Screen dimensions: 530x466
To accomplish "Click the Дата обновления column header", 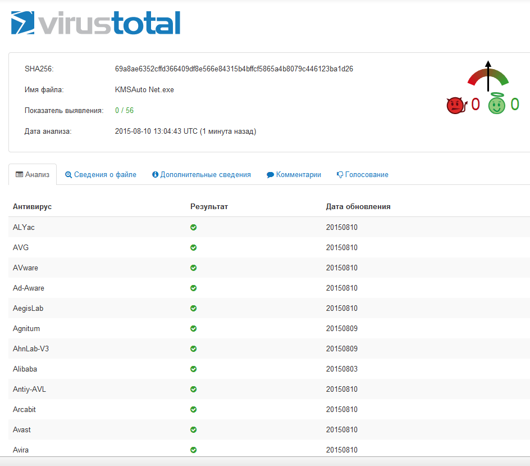I will 358,207.
